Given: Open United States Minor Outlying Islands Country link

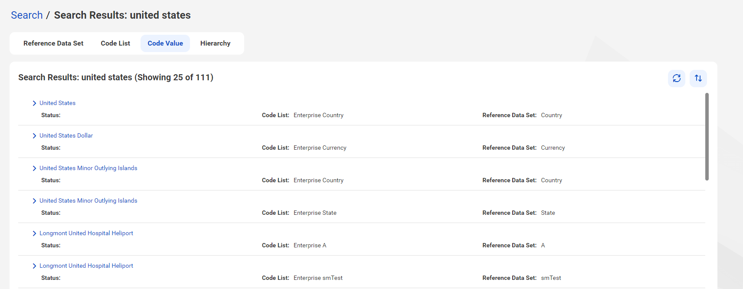Looking at the screenshot, I should pyautogui.click(x=88, y=168).
